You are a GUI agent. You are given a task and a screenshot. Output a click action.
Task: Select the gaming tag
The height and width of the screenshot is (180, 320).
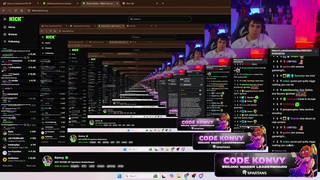[111, 166]
